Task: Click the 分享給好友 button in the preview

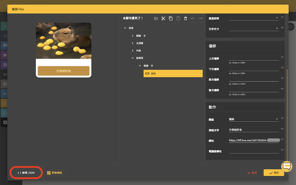Action: [x=64, y=71]
